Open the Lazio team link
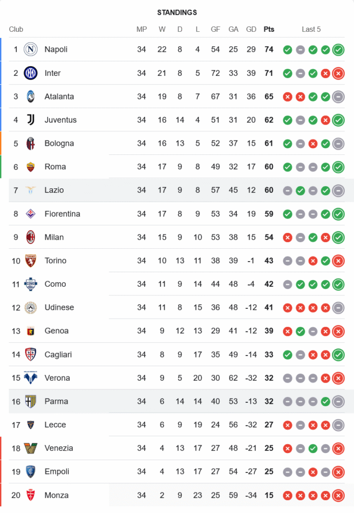Viewport: 354px width, 513px height. [54, 190]
